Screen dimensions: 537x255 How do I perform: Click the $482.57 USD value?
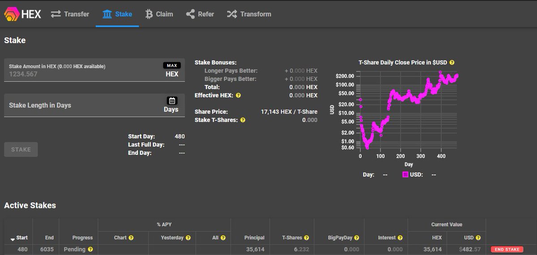point(470,249)
